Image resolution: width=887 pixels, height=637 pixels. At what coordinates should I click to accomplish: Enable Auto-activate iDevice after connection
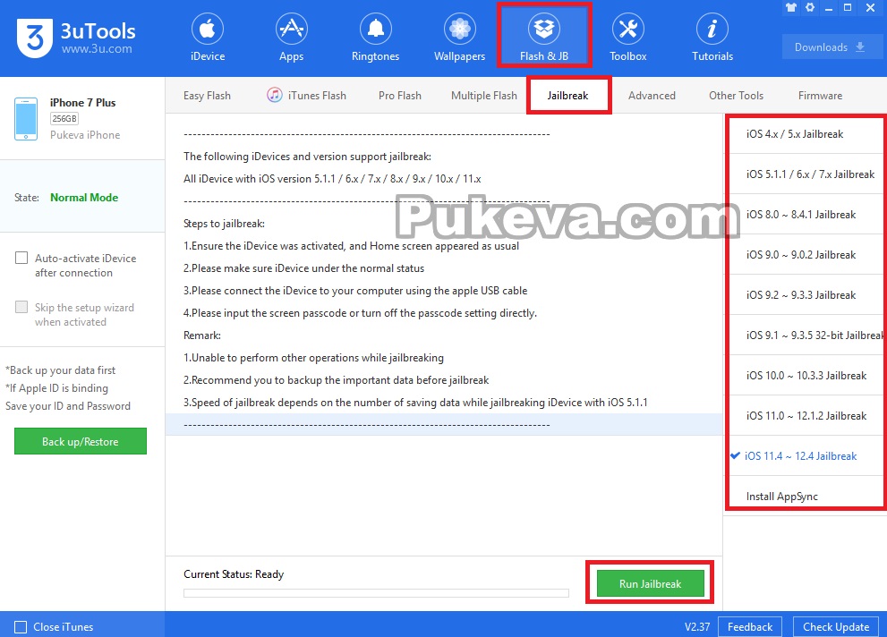tap(21, 258)
